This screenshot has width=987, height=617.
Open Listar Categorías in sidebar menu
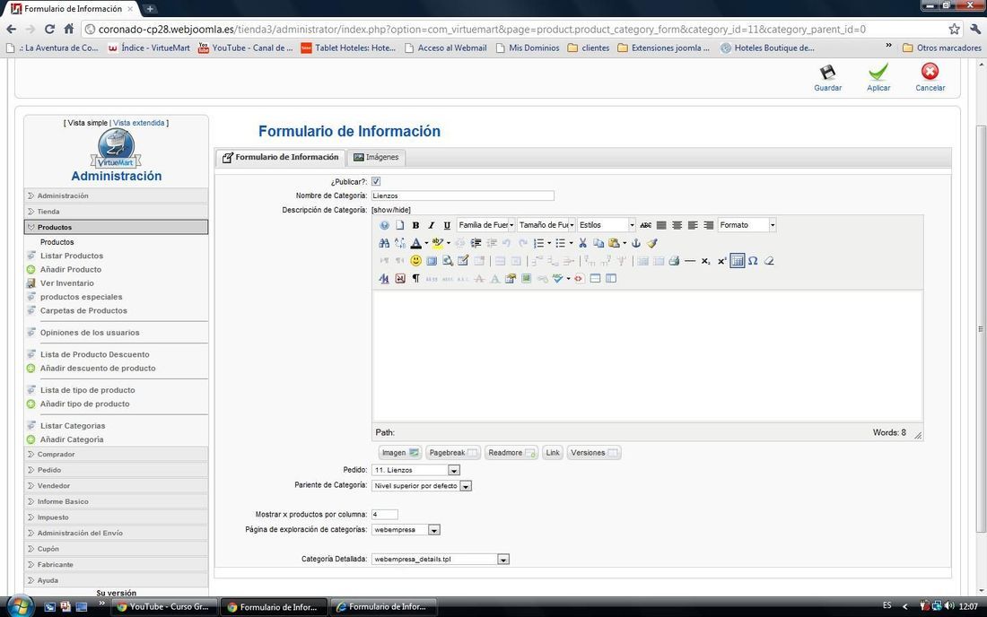[x=73, y=426]
